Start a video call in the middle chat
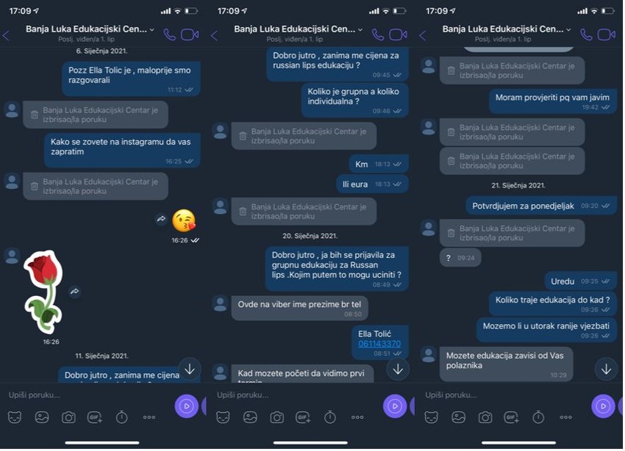 [398, 35]
